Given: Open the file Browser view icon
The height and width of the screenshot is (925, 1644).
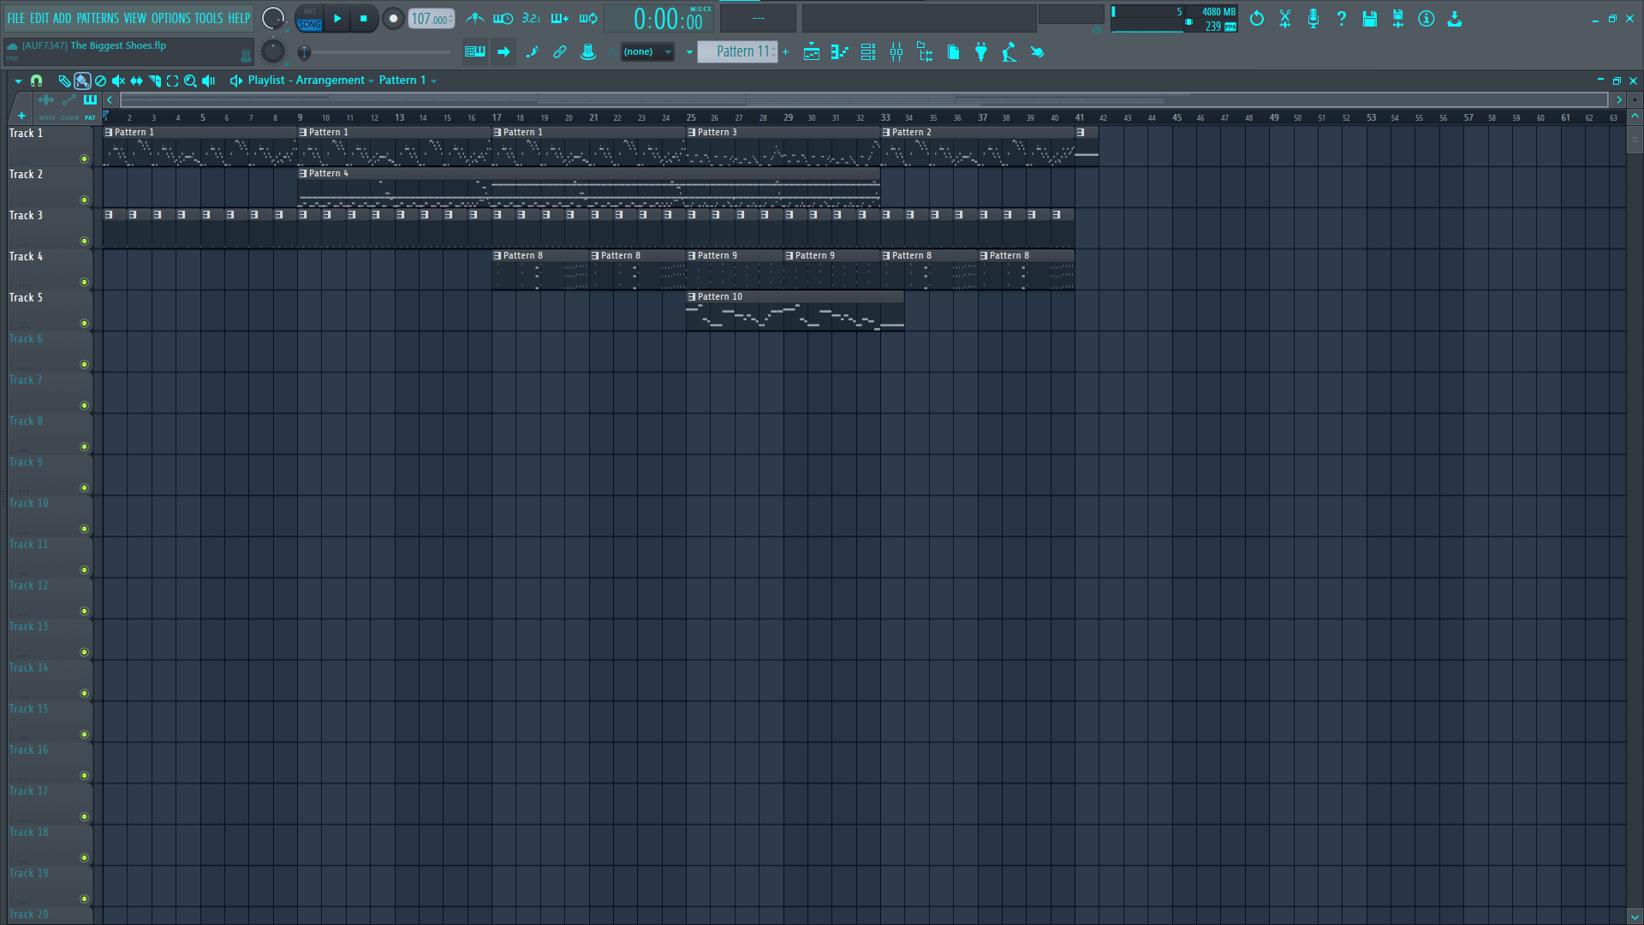Looking at the screenshot, I should click(925, 52).
